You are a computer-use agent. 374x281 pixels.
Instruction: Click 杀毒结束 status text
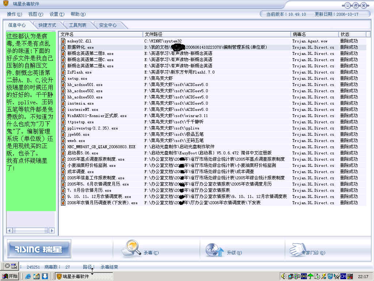(x=109, y=267)
